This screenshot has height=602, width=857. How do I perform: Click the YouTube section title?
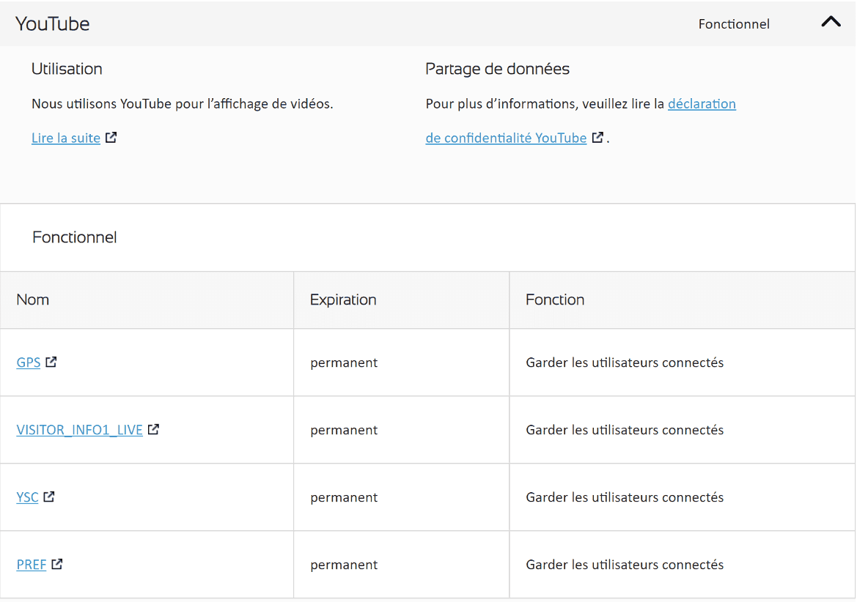click(53, 23)
